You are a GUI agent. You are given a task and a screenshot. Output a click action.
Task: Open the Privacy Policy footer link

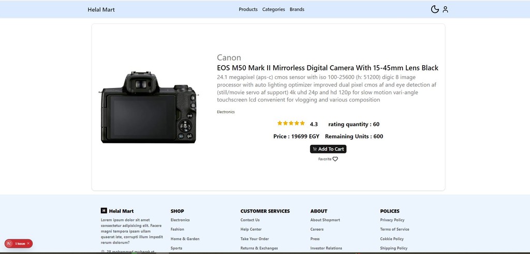pos(392,220)
